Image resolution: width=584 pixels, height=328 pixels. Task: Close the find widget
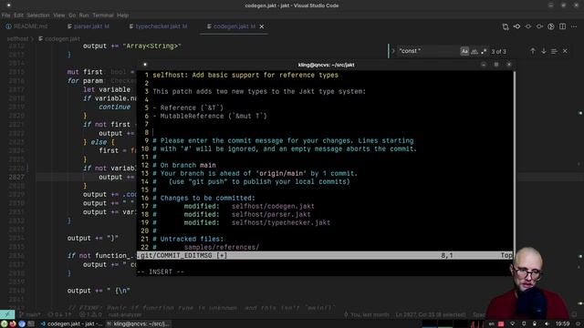(566, 51)
